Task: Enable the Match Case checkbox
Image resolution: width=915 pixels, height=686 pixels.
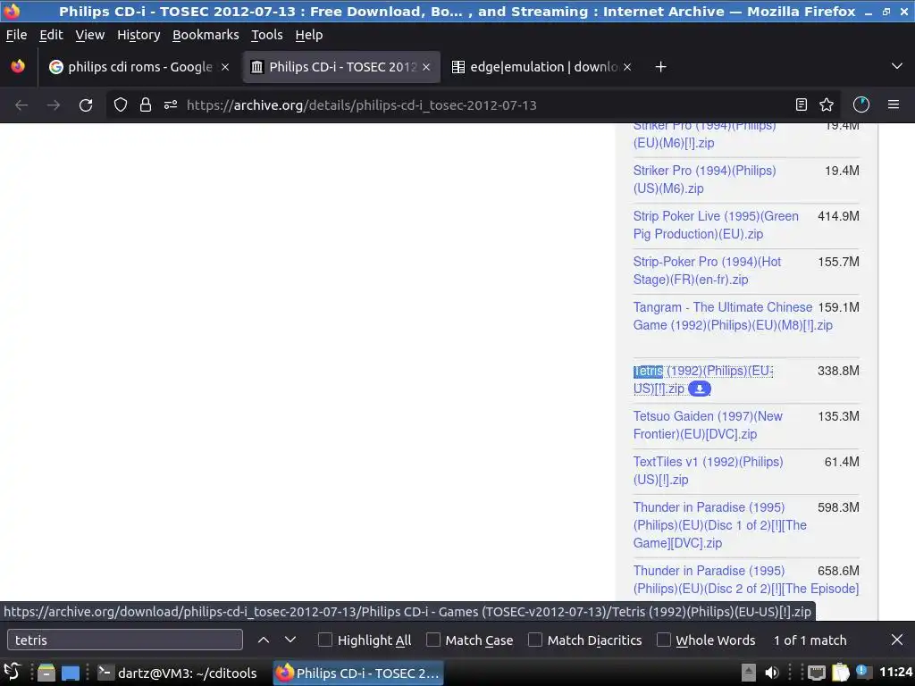Action: [x=433, y=640]
